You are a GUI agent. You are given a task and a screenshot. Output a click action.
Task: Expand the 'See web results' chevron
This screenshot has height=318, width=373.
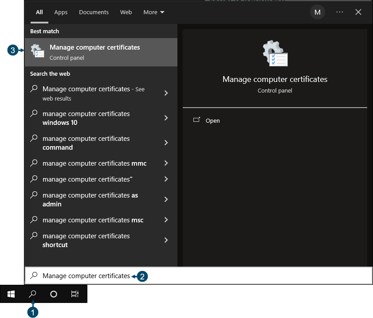point(166,93)
